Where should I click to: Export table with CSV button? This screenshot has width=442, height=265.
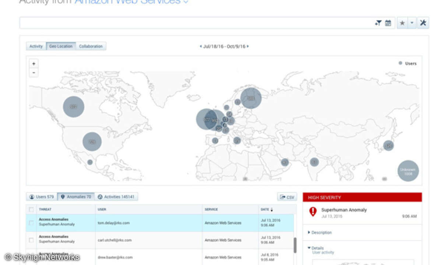tap(287, 197)
